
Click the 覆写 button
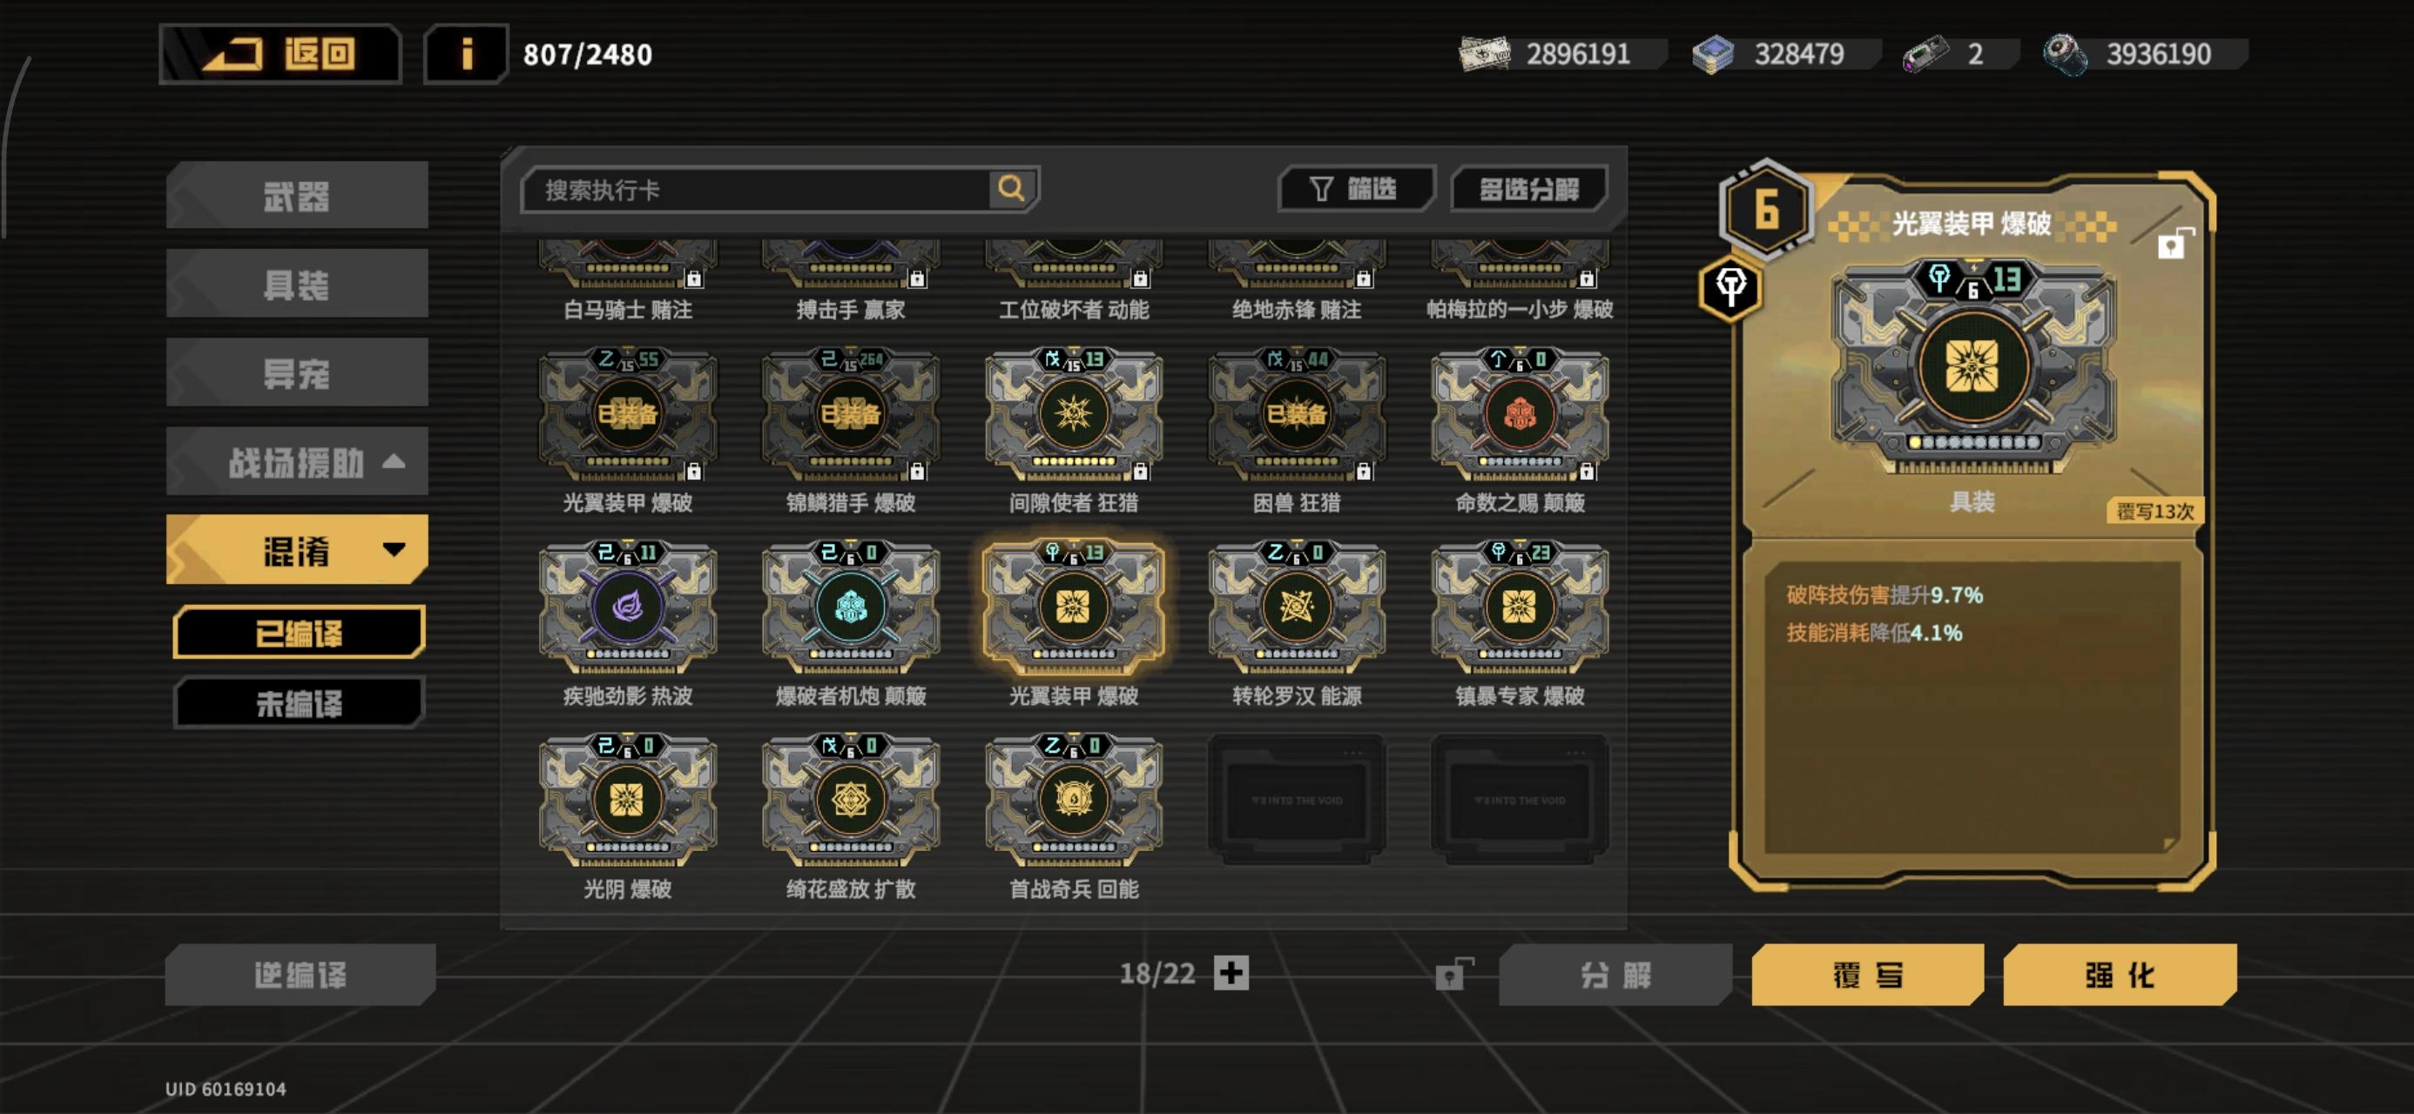click(1867, 975)
